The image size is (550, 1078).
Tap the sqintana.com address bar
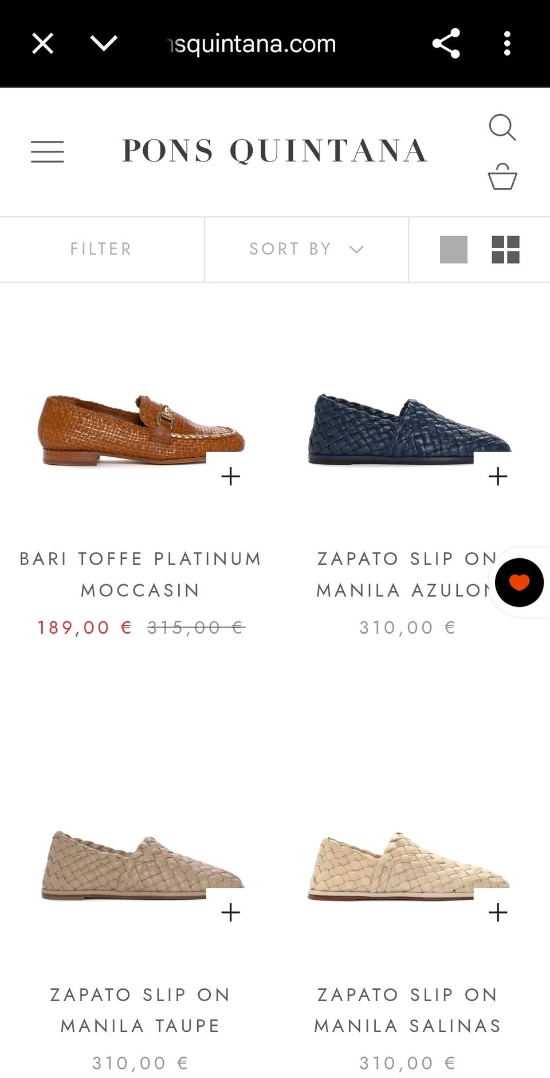tap(252, 44)
